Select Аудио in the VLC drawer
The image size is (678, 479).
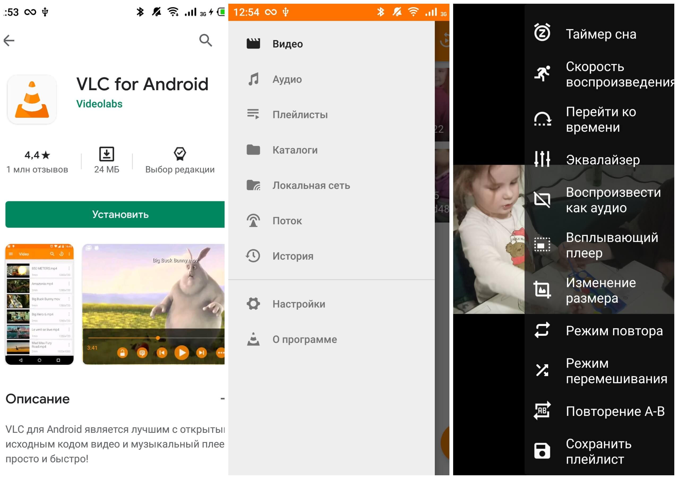(x=331, y=79)
